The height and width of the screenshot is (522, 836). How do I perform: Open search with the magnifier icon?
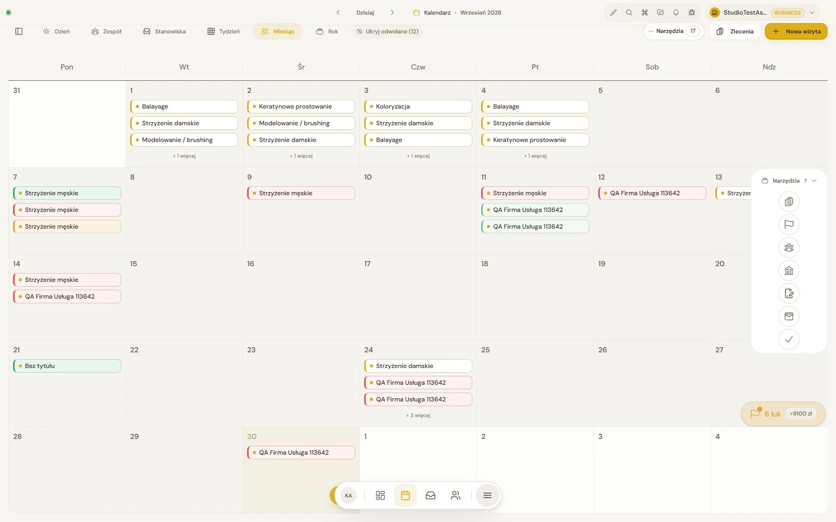tap(629, 13)
